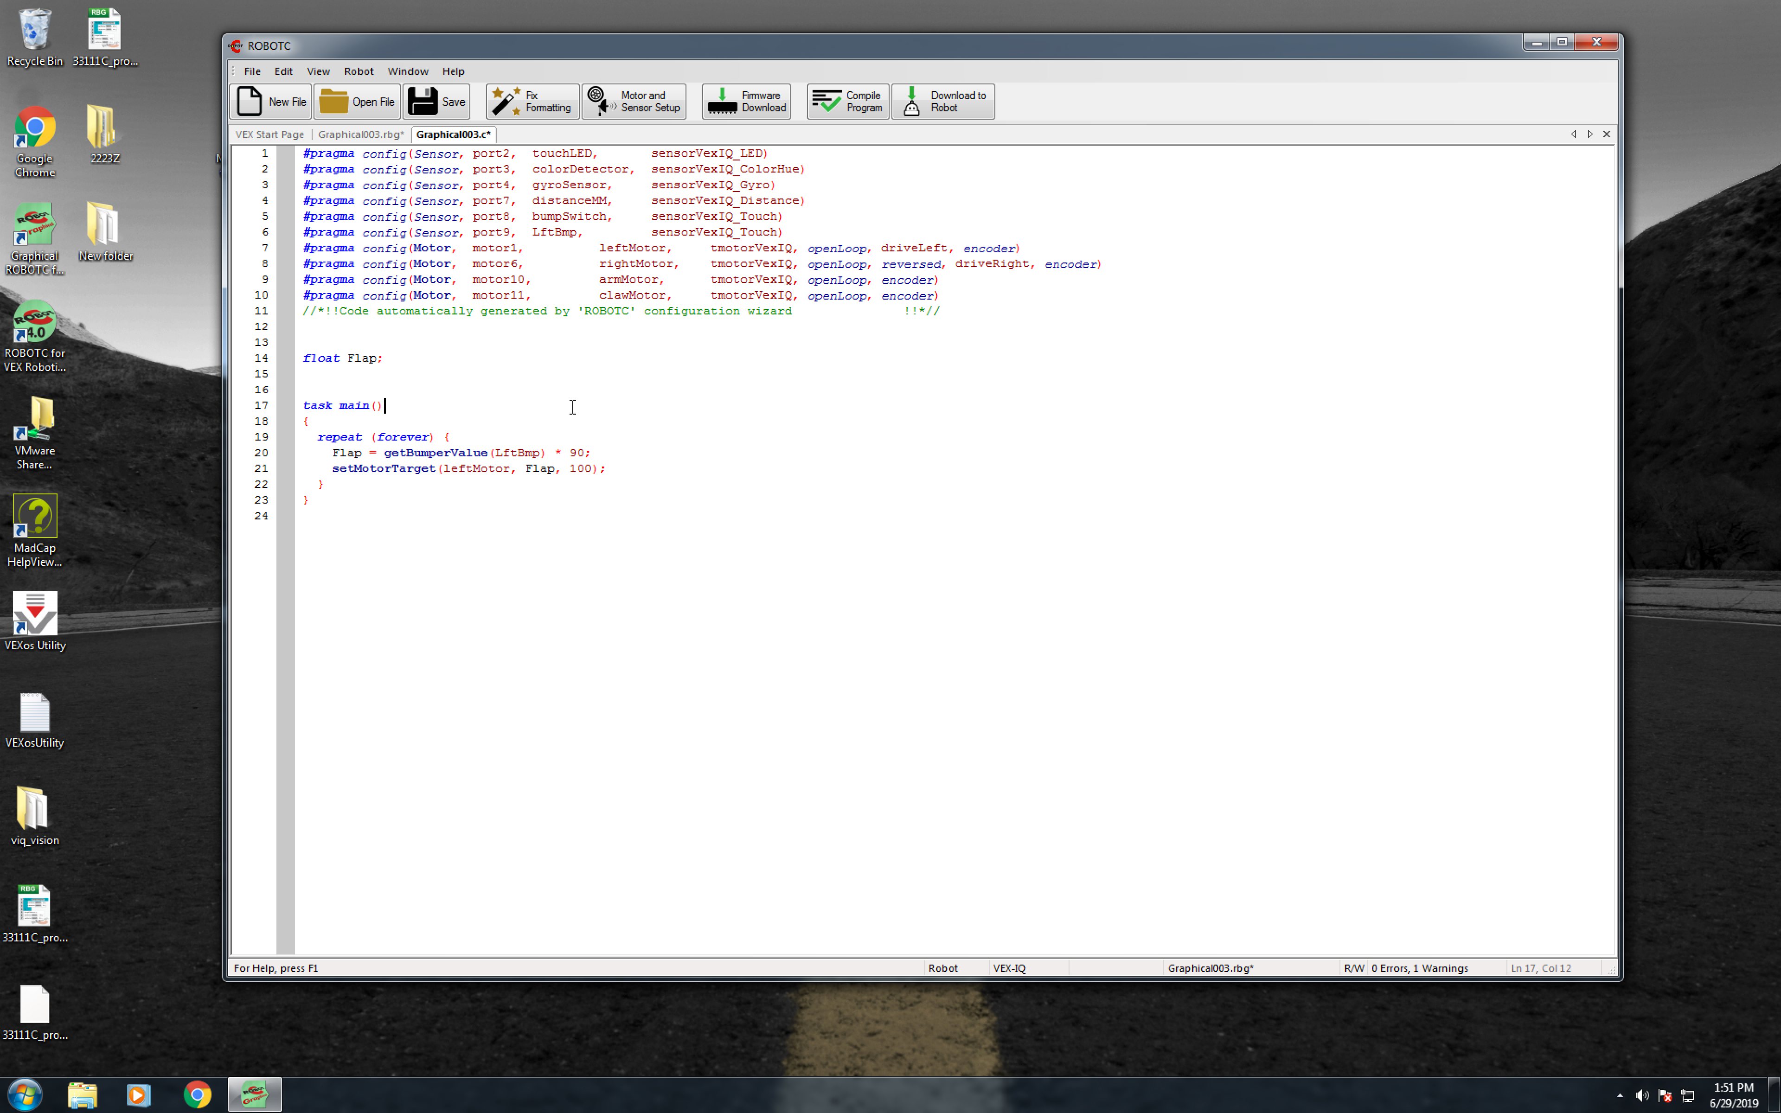Image resolution: width=1781 pixels, height=1113 pixels.
Task: Click the touchLED pragma line
Action: 535,153
